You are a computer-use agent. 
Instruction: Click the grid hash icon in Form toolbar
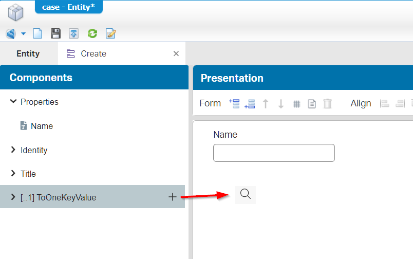tap(296, 103)
